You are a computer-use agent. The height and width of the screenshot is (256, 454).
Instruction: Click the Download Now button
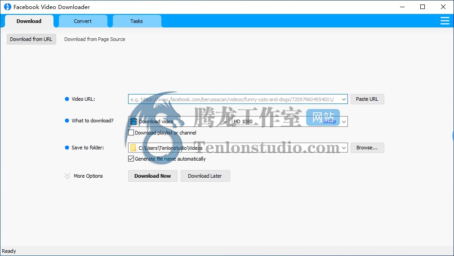[x=152, y=176]
